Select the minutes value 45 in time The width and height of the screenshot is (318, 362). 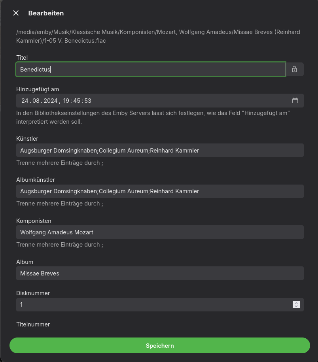(x=77, y=101)
